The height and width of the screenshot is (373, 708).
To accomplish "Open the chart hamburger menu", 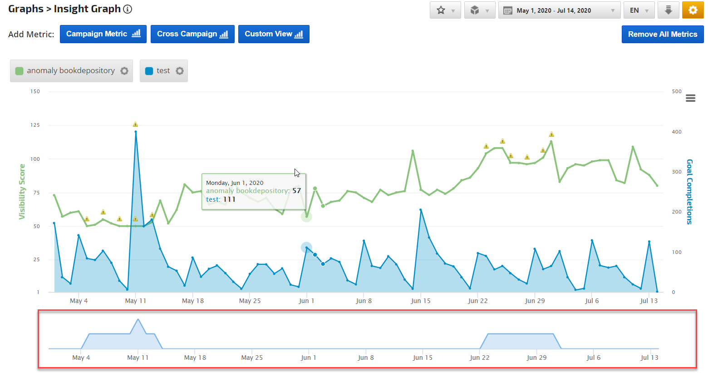I will point(690,98).
